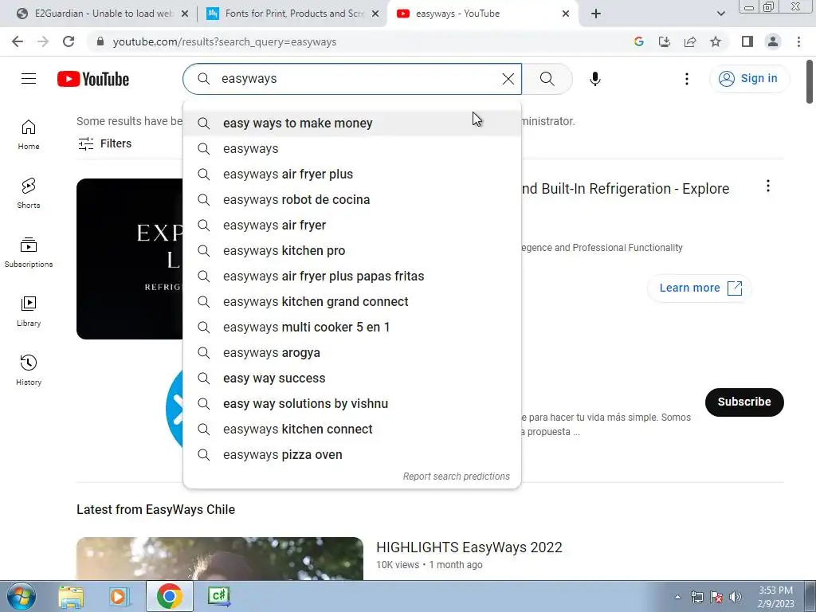
Task: Select suggestion easyways pizza oven
Action: tap(352, 455)
